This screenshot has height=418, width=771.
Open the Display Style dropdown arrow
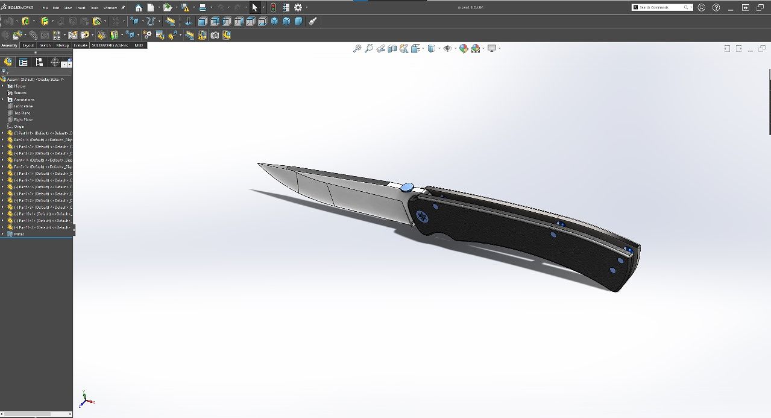click(x=439, y=48)
